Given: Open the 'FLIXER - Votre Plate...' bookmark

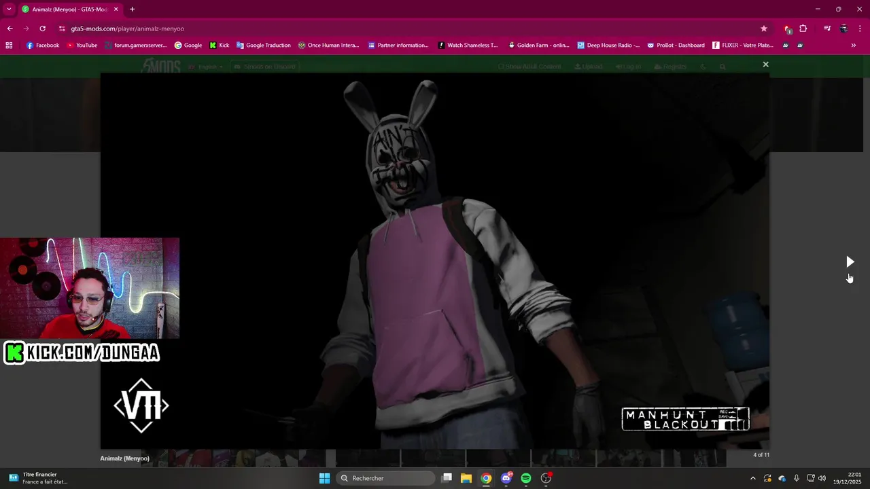Looking at the screenshot, I should point(743,46).
